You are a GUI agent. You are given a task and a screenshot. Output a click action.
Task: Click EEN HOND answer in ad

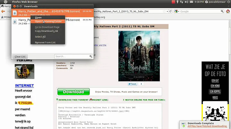click(x=215, y=86)
